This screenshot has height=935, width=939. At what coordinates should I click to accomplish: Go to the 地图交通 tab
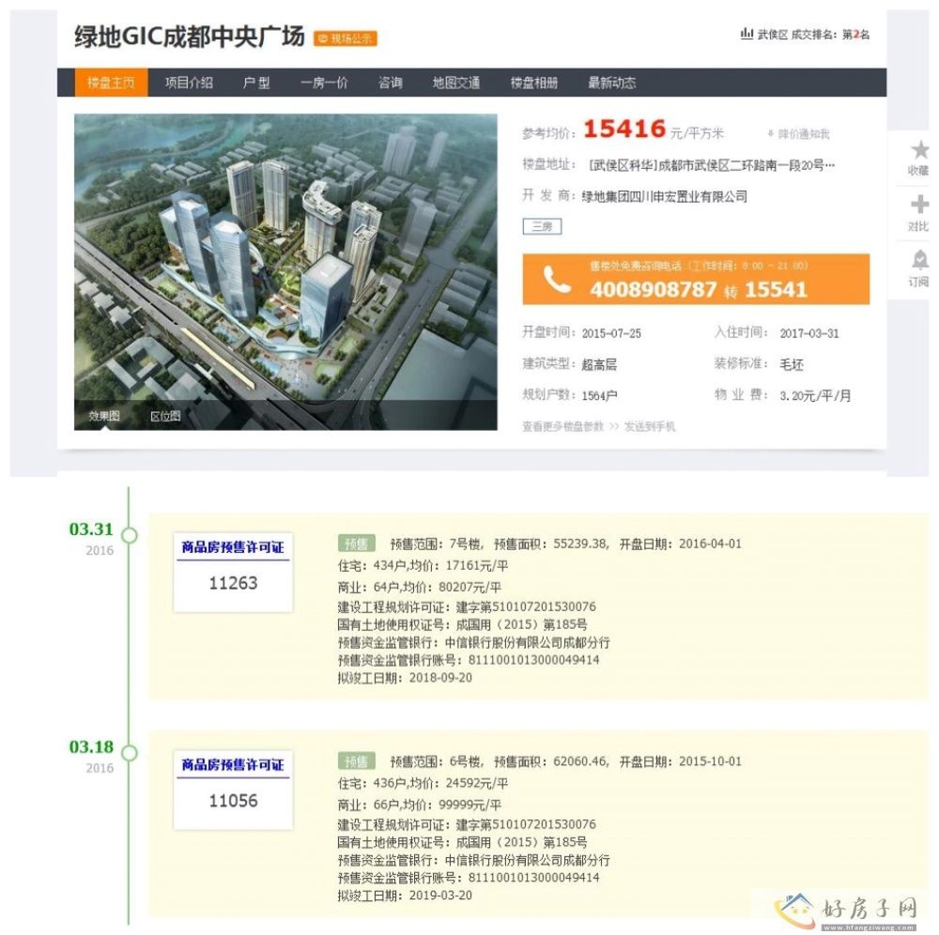456,83
